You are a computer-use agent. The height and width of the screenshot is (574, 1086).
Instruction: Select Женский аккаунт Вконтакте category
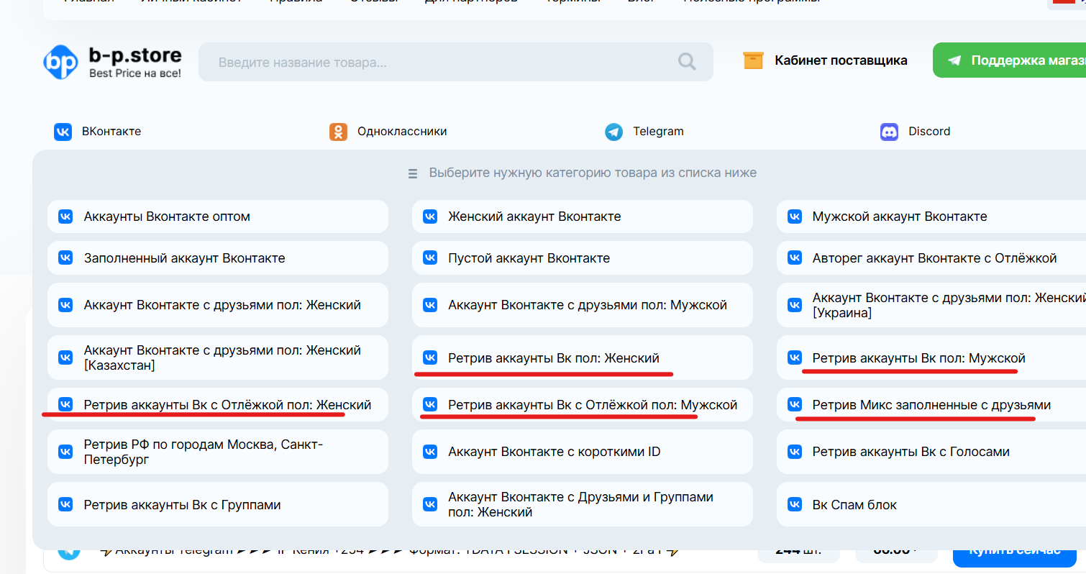point(583,217)
